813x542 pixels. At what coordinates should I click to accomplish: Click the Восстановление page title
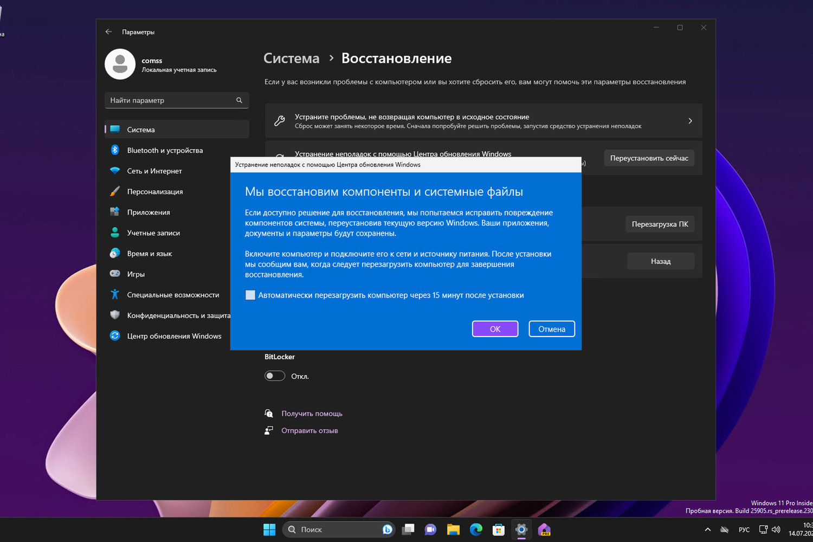[x=396, y=59]
